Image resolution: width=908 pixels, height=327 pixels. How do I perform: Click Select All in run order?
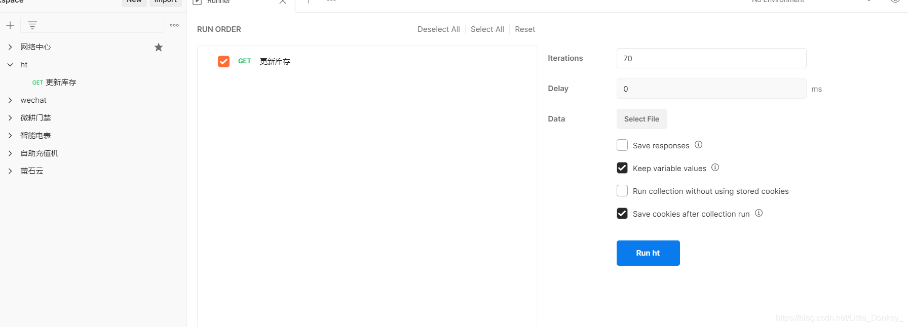tap(487, 29)
